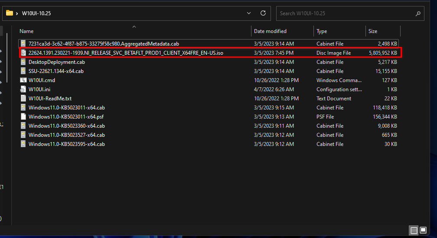
Task: Click the KB5023011-x64.cab file icon
Action: [23, 108]
